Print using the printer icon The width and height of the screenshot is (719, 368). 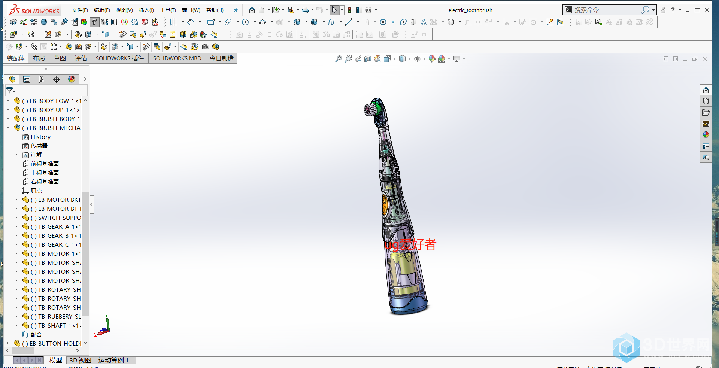coord(305,10)
